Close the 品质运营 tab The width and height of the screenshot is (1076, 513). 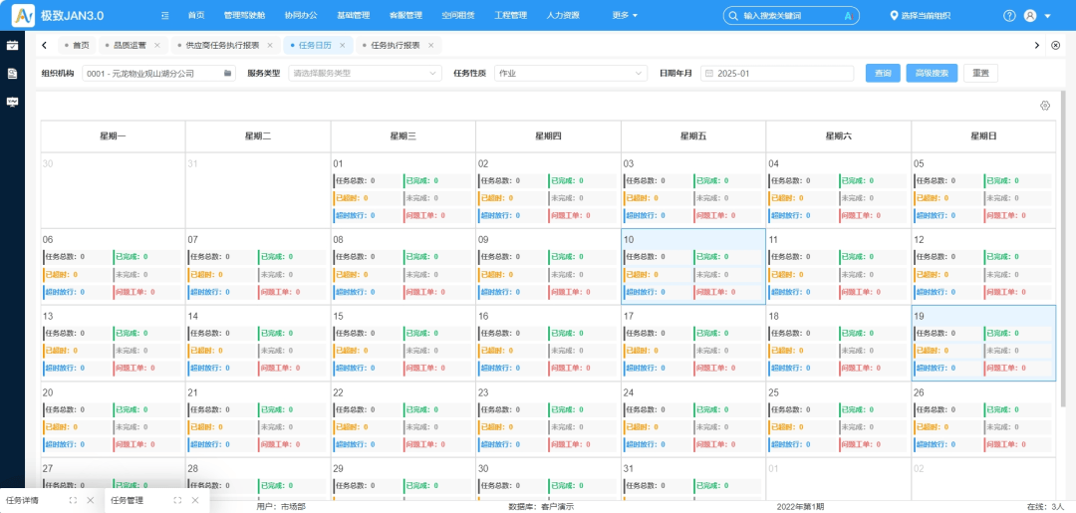tap(156, 46)
